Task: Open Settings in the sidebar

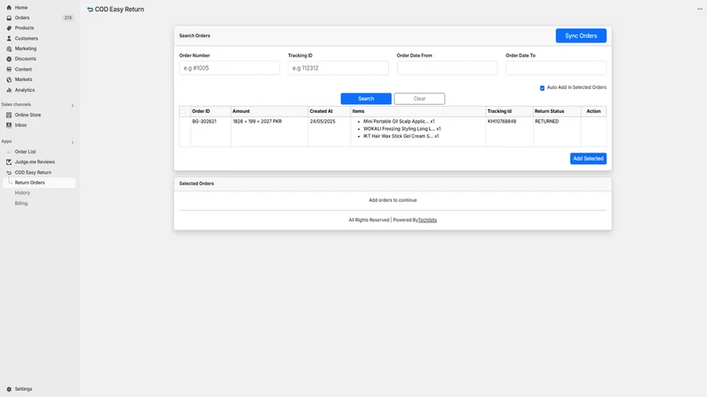Action: click(24, 389)
